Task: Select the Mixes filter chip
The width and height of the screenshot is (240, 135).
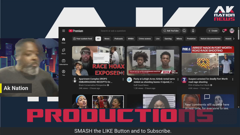Action: coord(179,39)
